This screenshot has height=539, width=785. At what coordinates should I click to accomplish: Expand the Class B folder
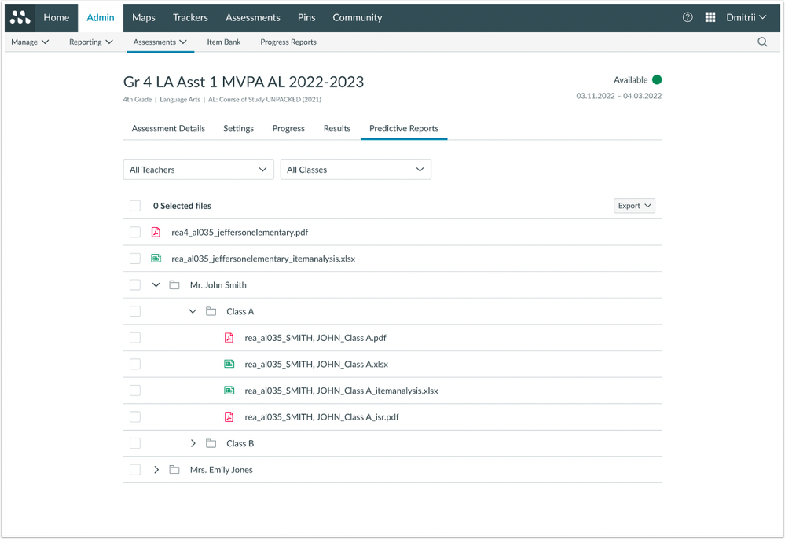click(x=193, y=444)
